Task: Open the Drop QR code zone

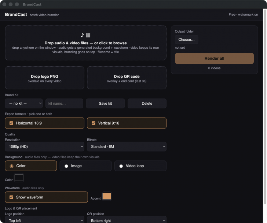Action: pyautogui.click(x=127, y=78)
